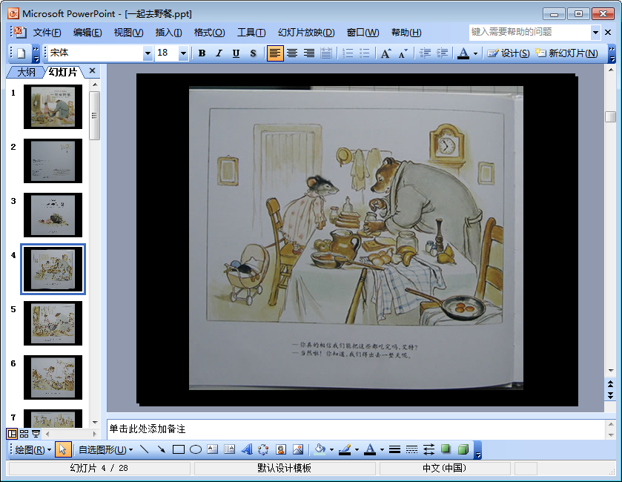Increase font size
The image size is (622, 482).
pos(386,53)
